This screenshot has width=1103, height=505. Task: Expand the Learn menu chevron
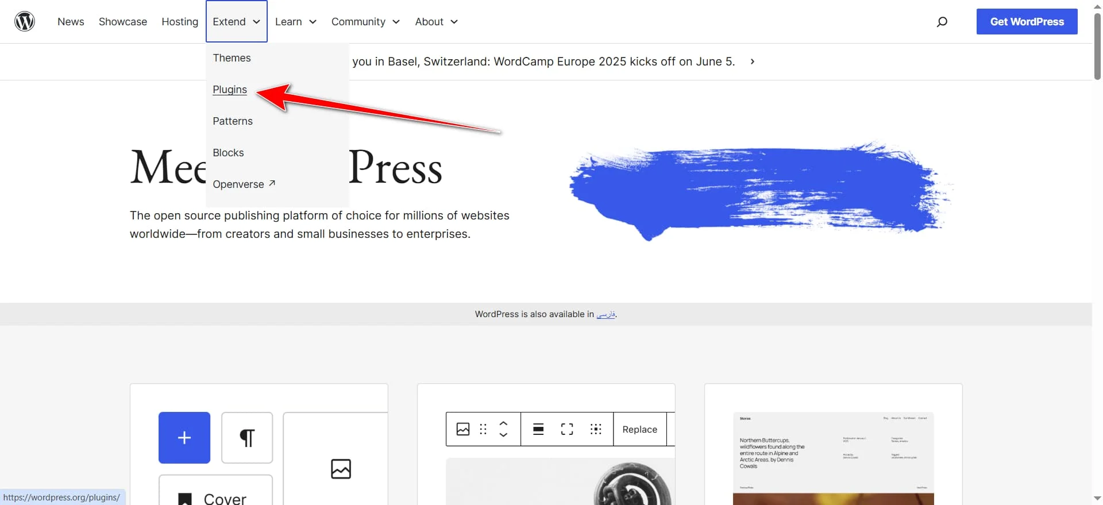(313, 22)
